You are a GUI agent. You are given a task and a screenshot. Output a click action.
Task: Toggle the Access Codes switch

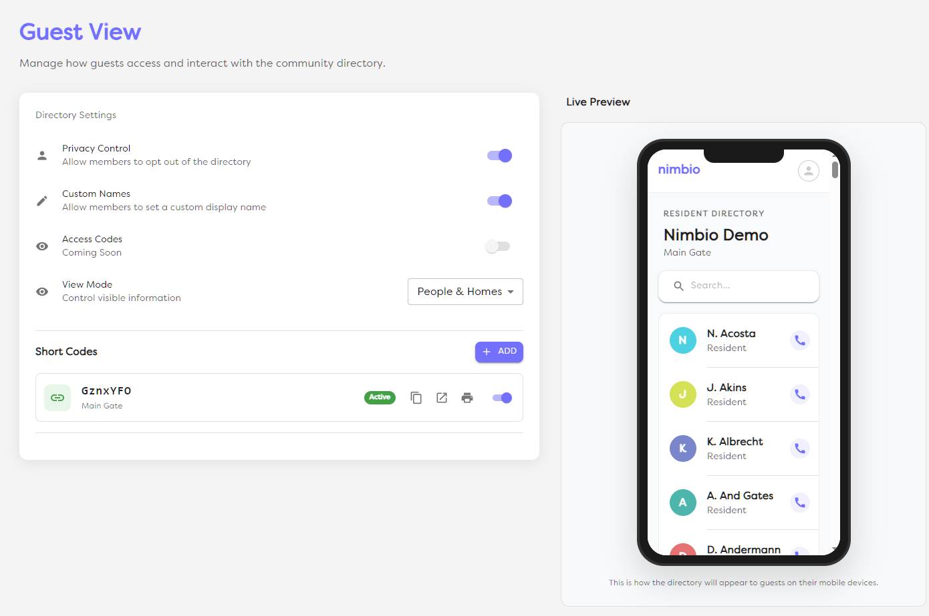[498, 246]
